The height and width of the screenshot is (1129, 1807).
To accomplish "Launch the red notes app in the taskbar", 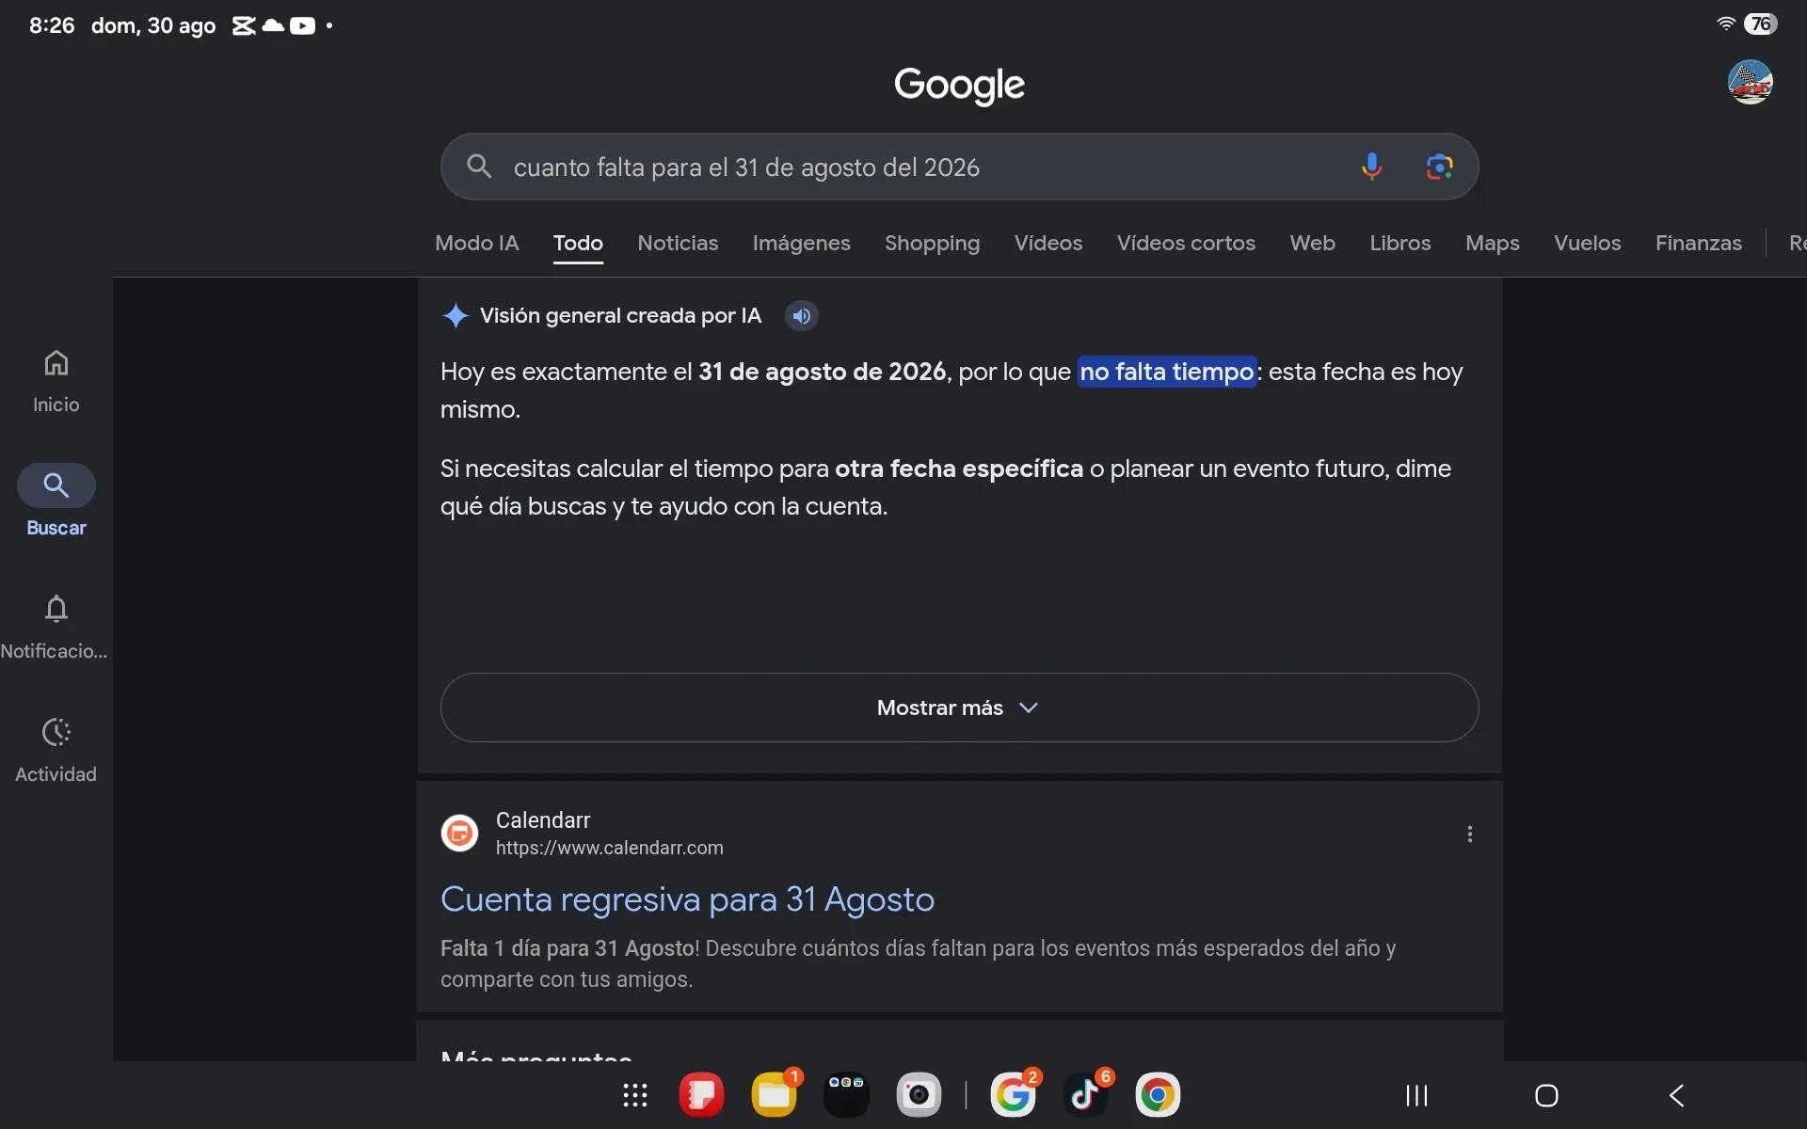I will (x=701, y=1095).
